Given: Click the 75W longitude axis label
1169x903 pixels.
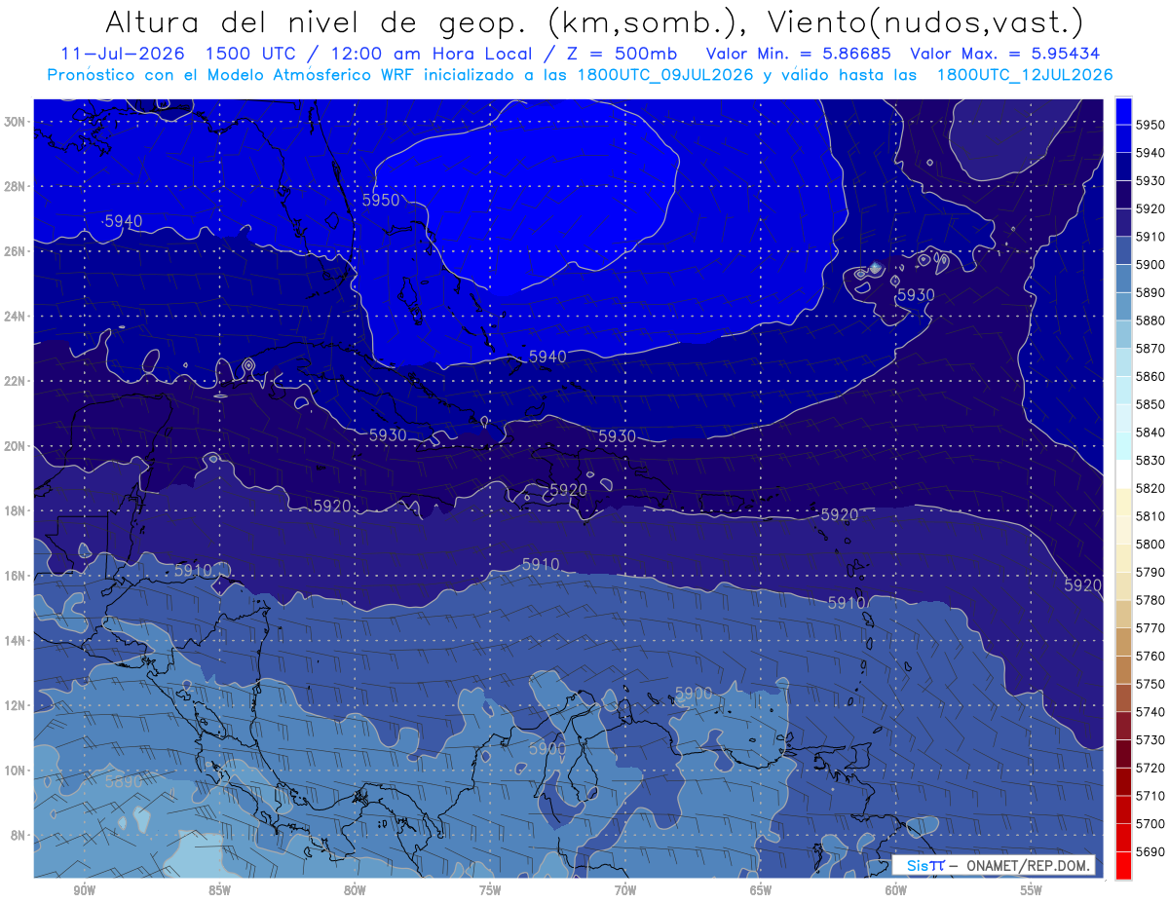Looking at the screenshot, I should 490,890.
